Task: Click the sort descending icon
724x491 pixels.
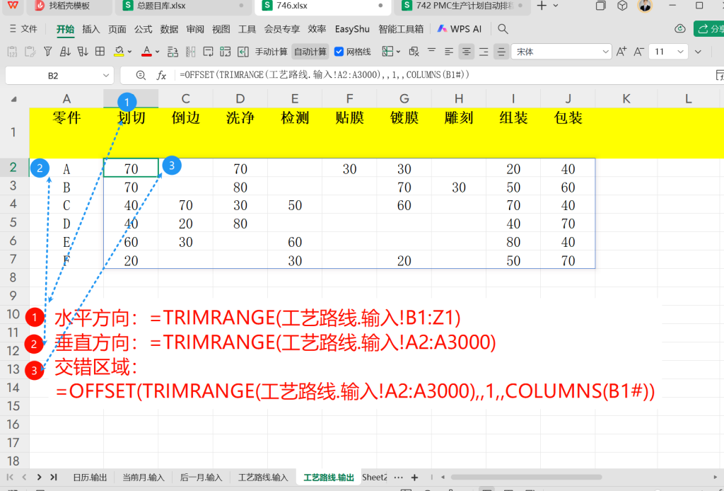Action: click(x=83, y=52)
